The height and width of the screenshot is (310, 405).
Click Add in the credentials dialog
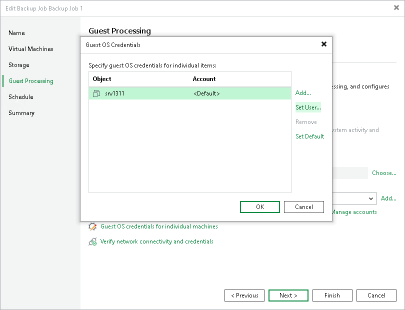click(x=302, y=93)
